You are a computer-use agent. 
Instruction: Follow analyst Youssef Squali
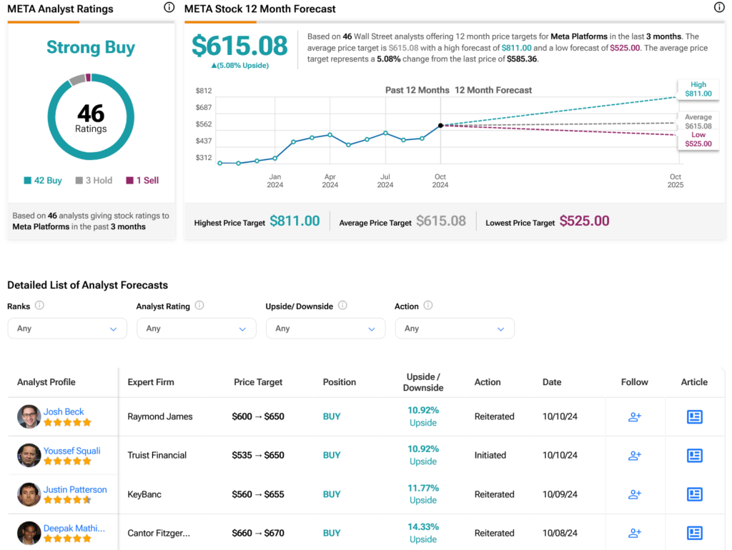click(x=634, y=455)
